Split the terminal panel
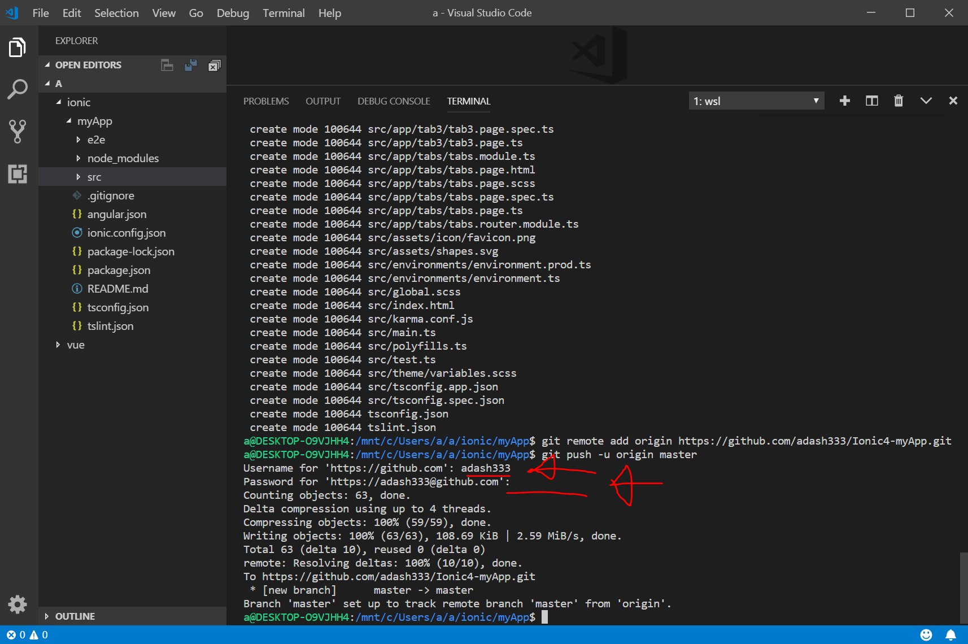The image size is (968, 644). [x=871, y=101]
